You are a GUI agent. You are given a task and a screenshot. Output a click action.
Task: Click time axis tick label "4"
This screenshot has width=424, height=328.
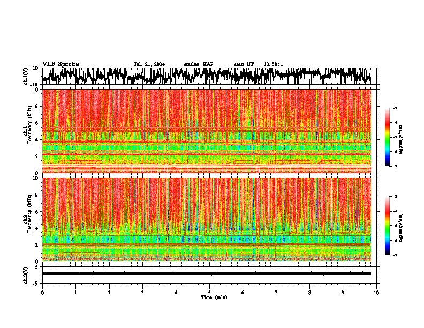(x=176, y=293)
